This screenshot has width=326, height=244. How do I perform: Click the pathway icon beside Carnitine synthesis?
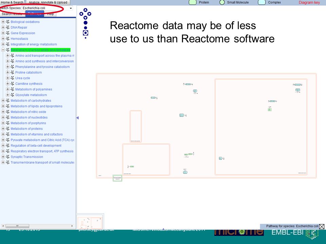click(x=12, y=84)
